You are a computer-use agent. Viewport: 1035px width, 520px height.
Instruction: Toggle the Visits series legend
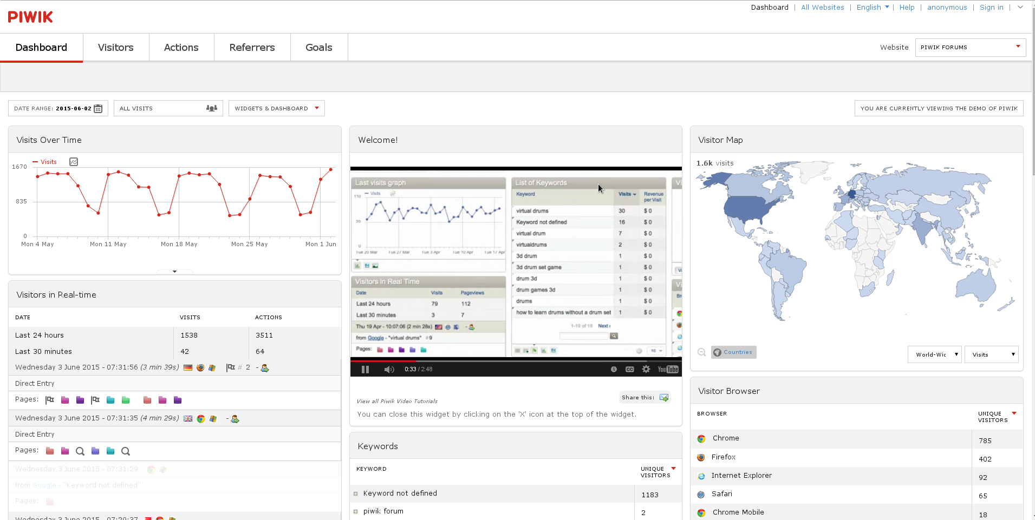click(x=45, y=162)
